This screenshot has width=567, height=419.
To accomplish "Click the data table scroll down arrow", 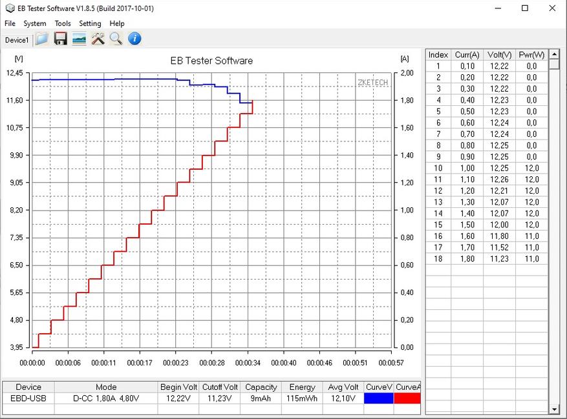I will point(554,409).
